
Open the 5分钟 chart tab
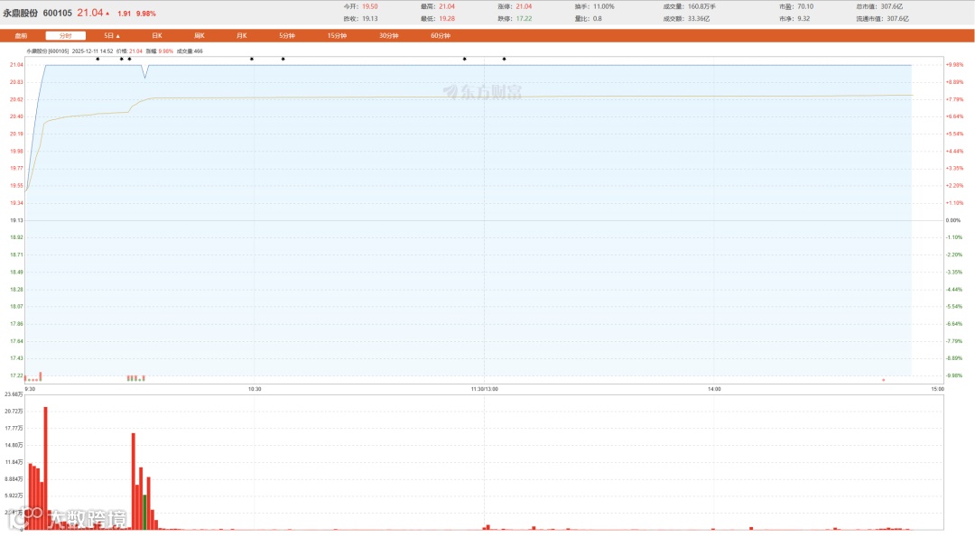[x=287, y=35]
